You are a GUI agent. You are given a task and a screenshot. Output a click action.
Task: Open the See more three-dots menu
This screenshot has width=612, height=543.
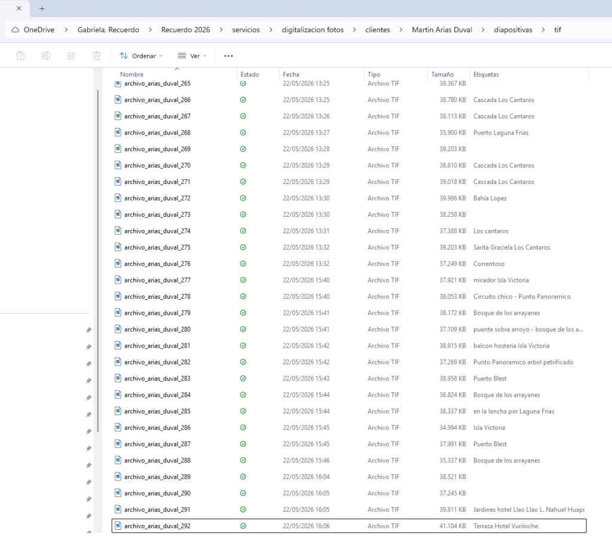coord(228,56)
